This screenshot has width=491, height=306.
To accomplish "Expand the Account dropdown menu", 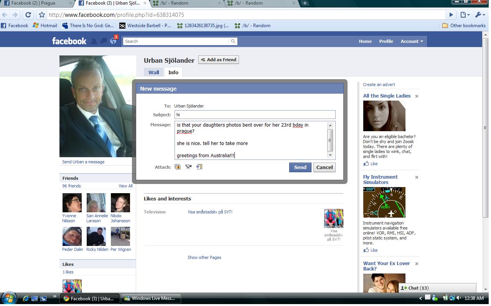I will [x=412, y=41].
